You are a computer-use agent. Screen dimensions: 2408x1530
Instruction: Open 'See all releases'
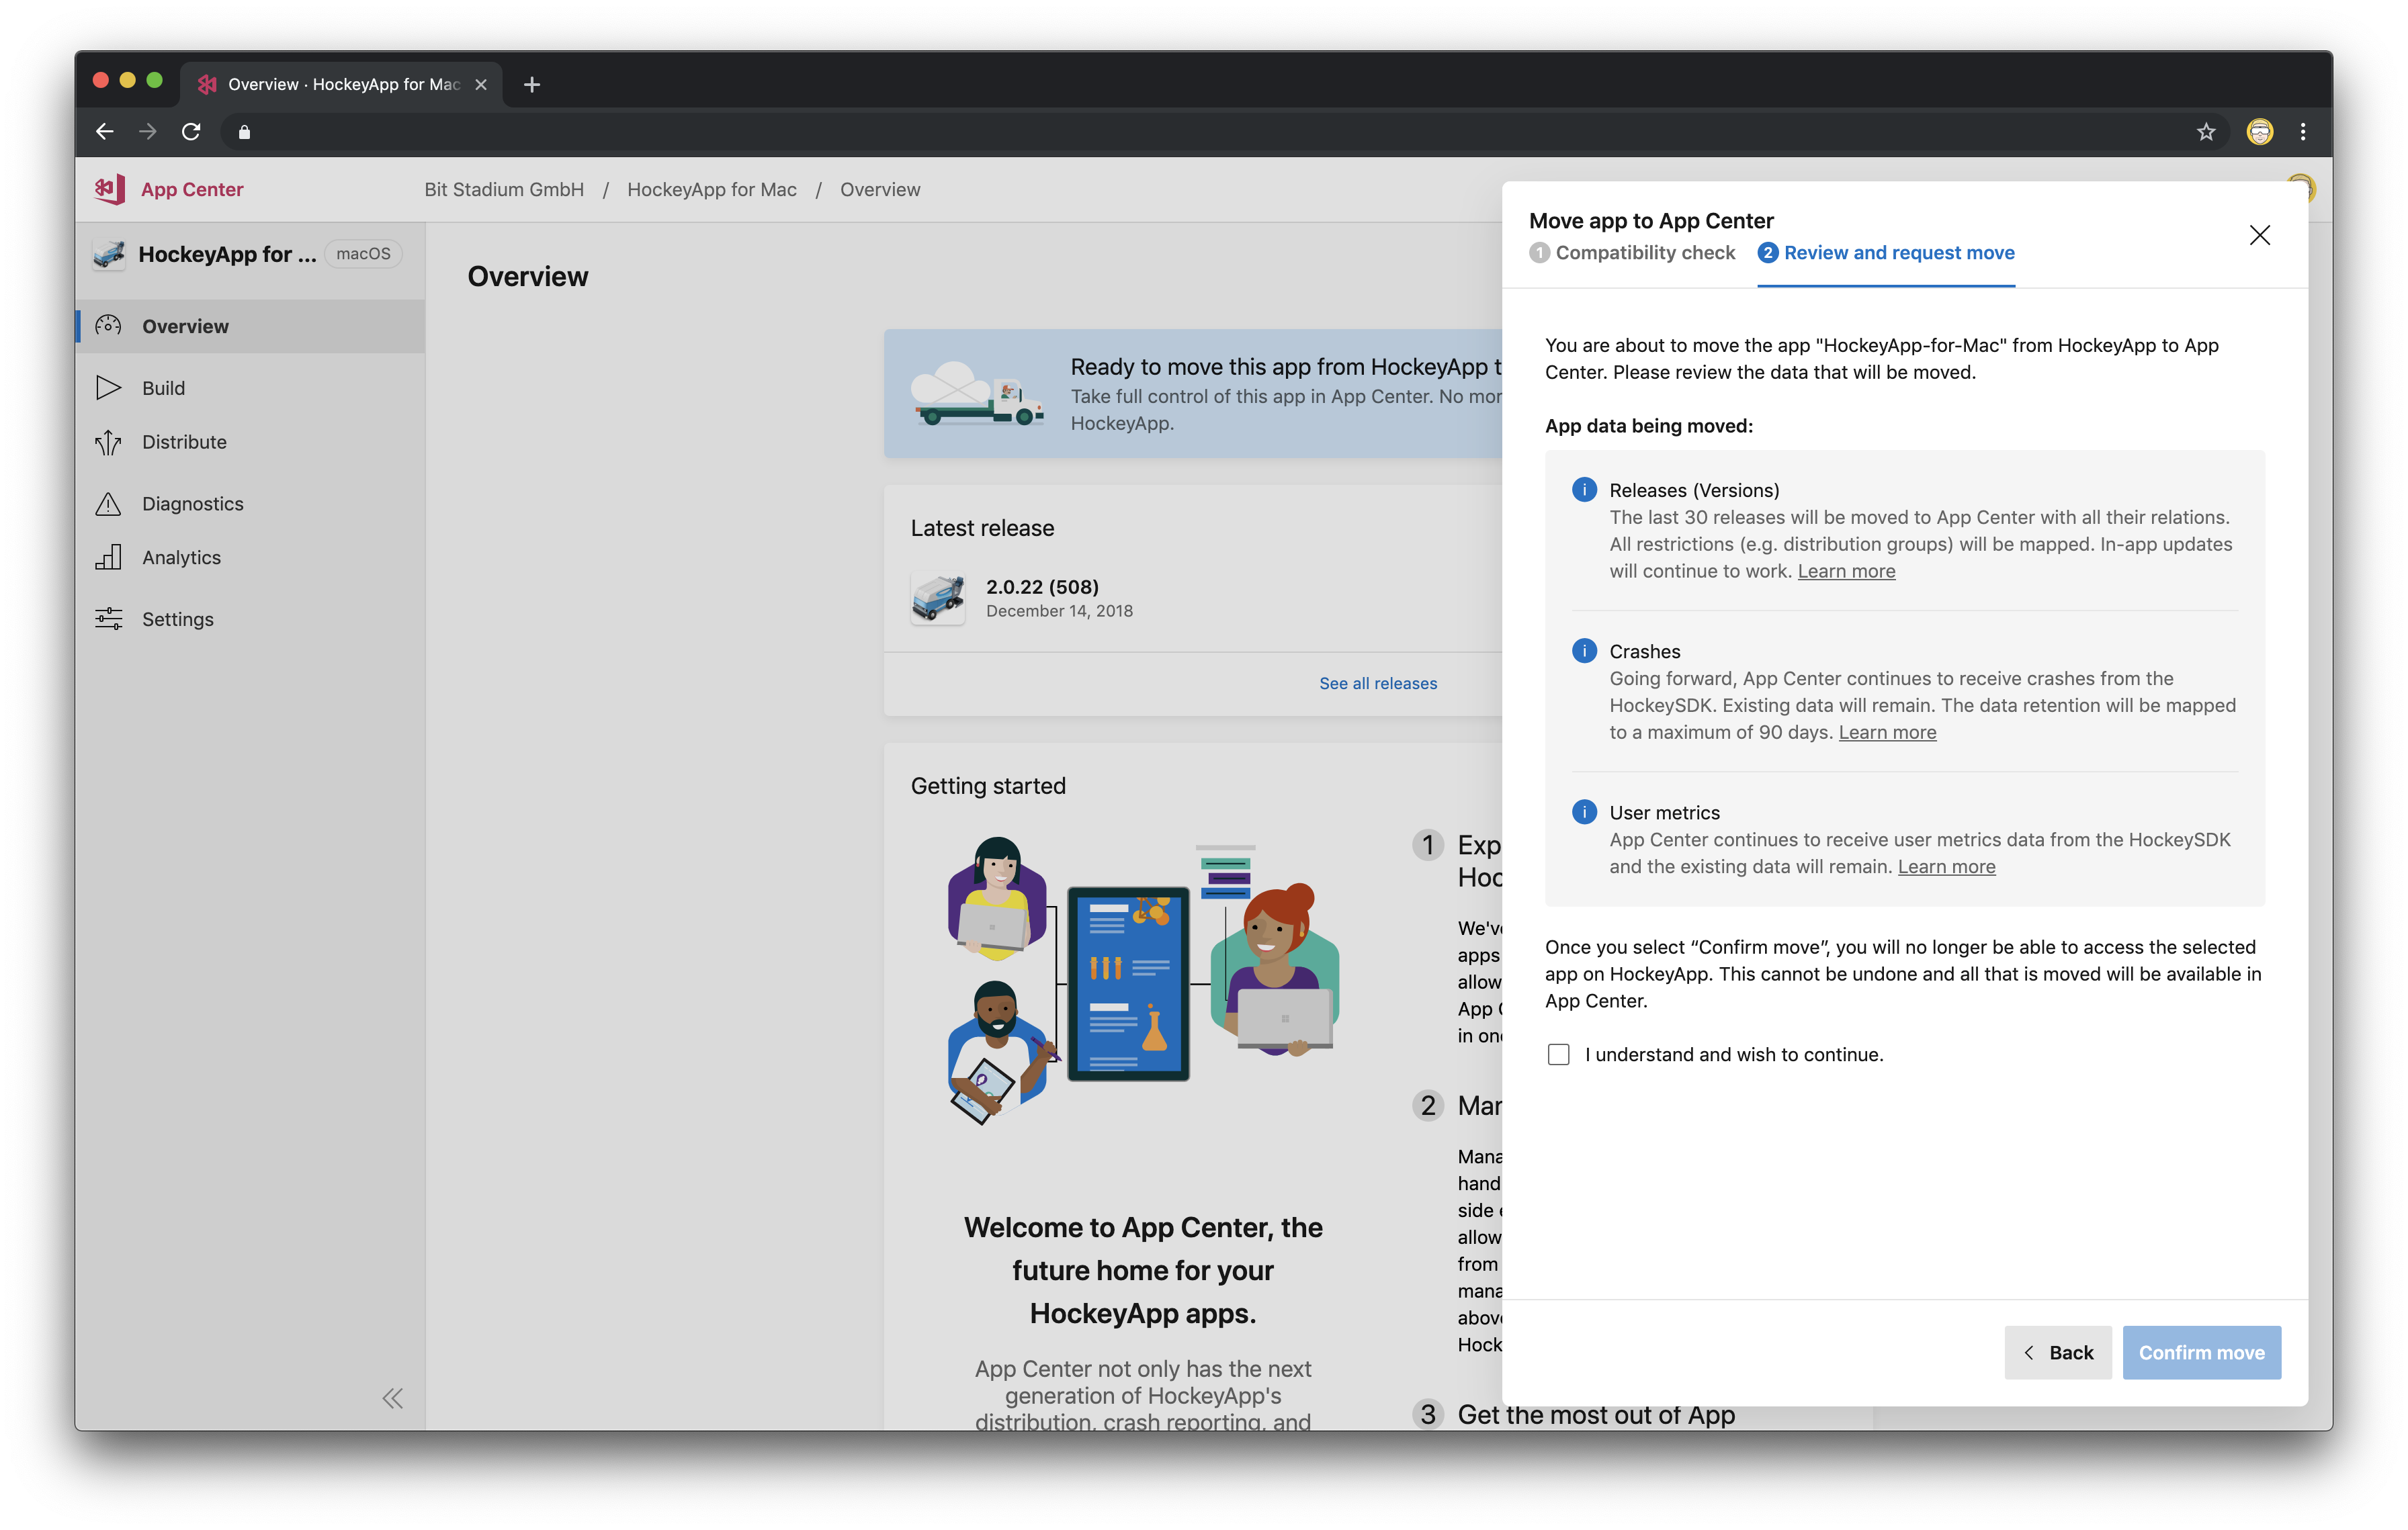click(1378, 682)
